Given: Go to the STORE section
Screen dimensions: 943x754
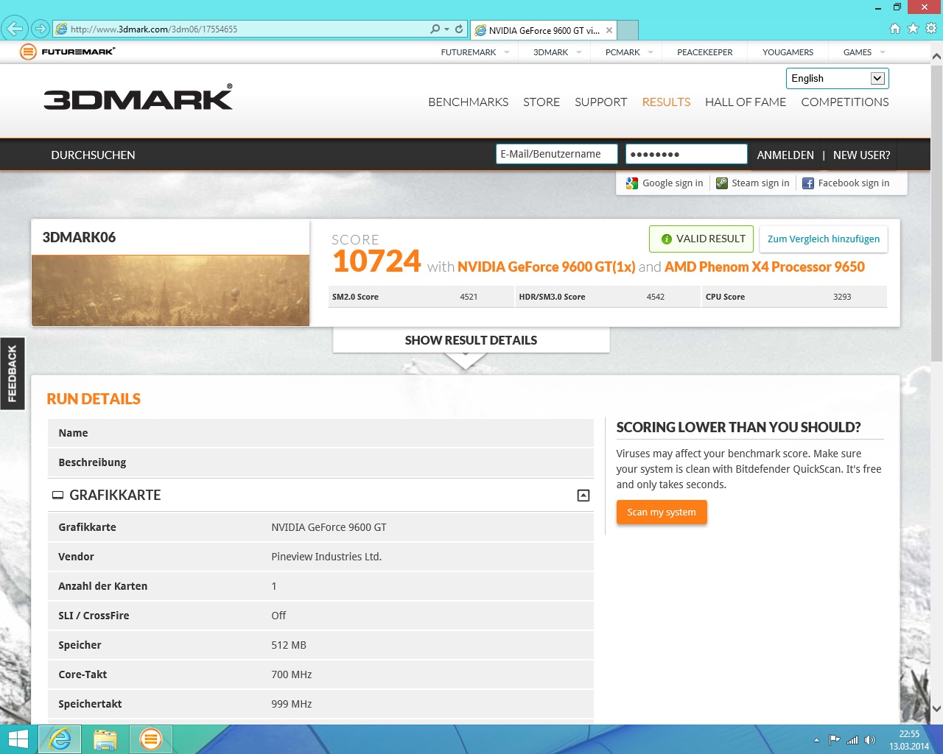Looking at the screenshot, I should coord(541,102).
